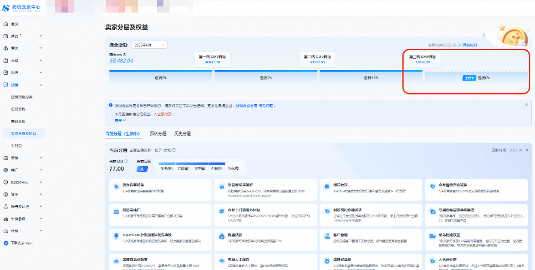This screenshot has height=270, width=535.
Task: Switch to the 历史分层 tab
Action: click(183, 134)
